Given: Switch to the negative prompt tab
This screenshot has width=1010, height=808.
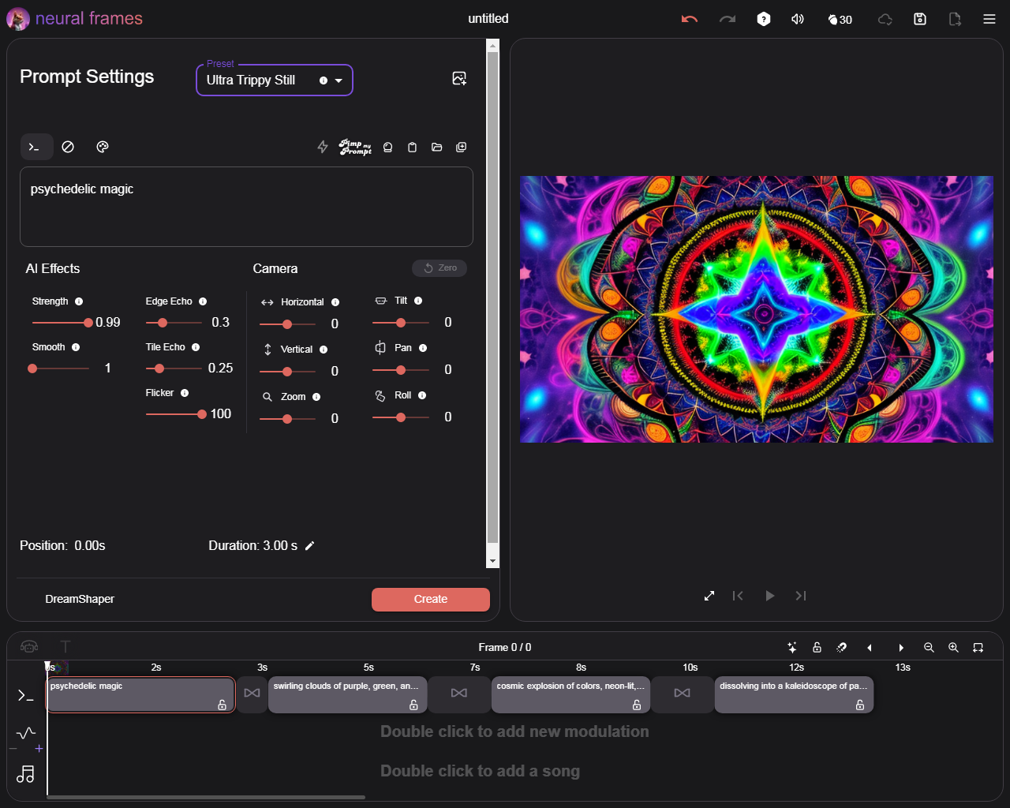Looking at the screenshot, I should [68, 147].
